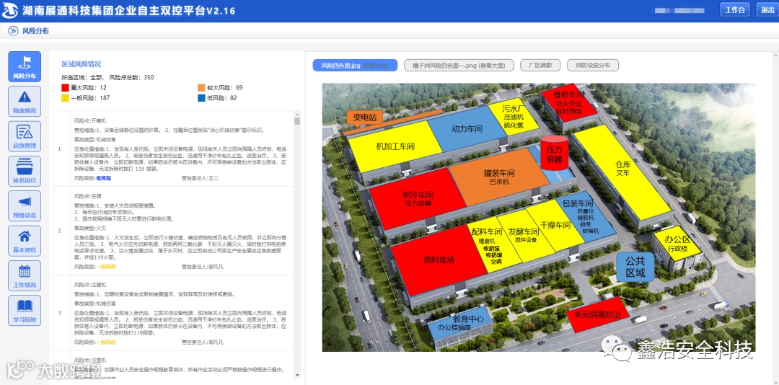The height and width of the screenshot is (385, 779).
Task: Open 体系运行 sidebar icon
Action: click(x=25, y=171)
